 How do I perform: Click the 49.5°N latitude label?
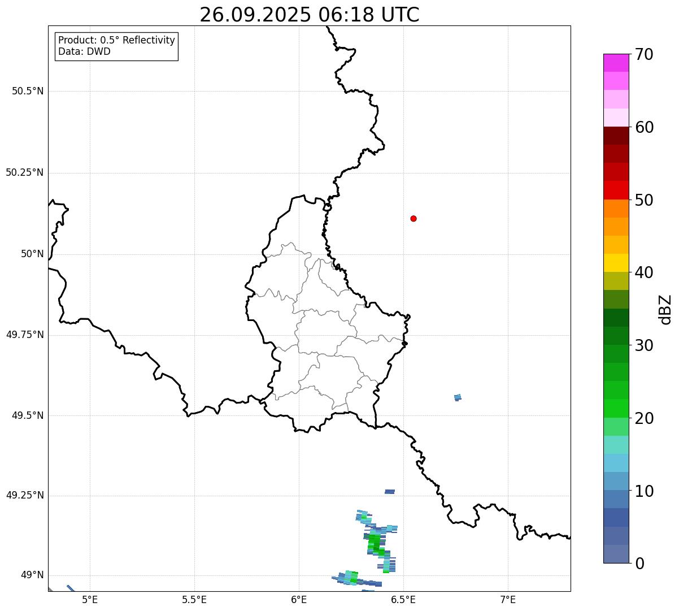[x=28, y=415]
